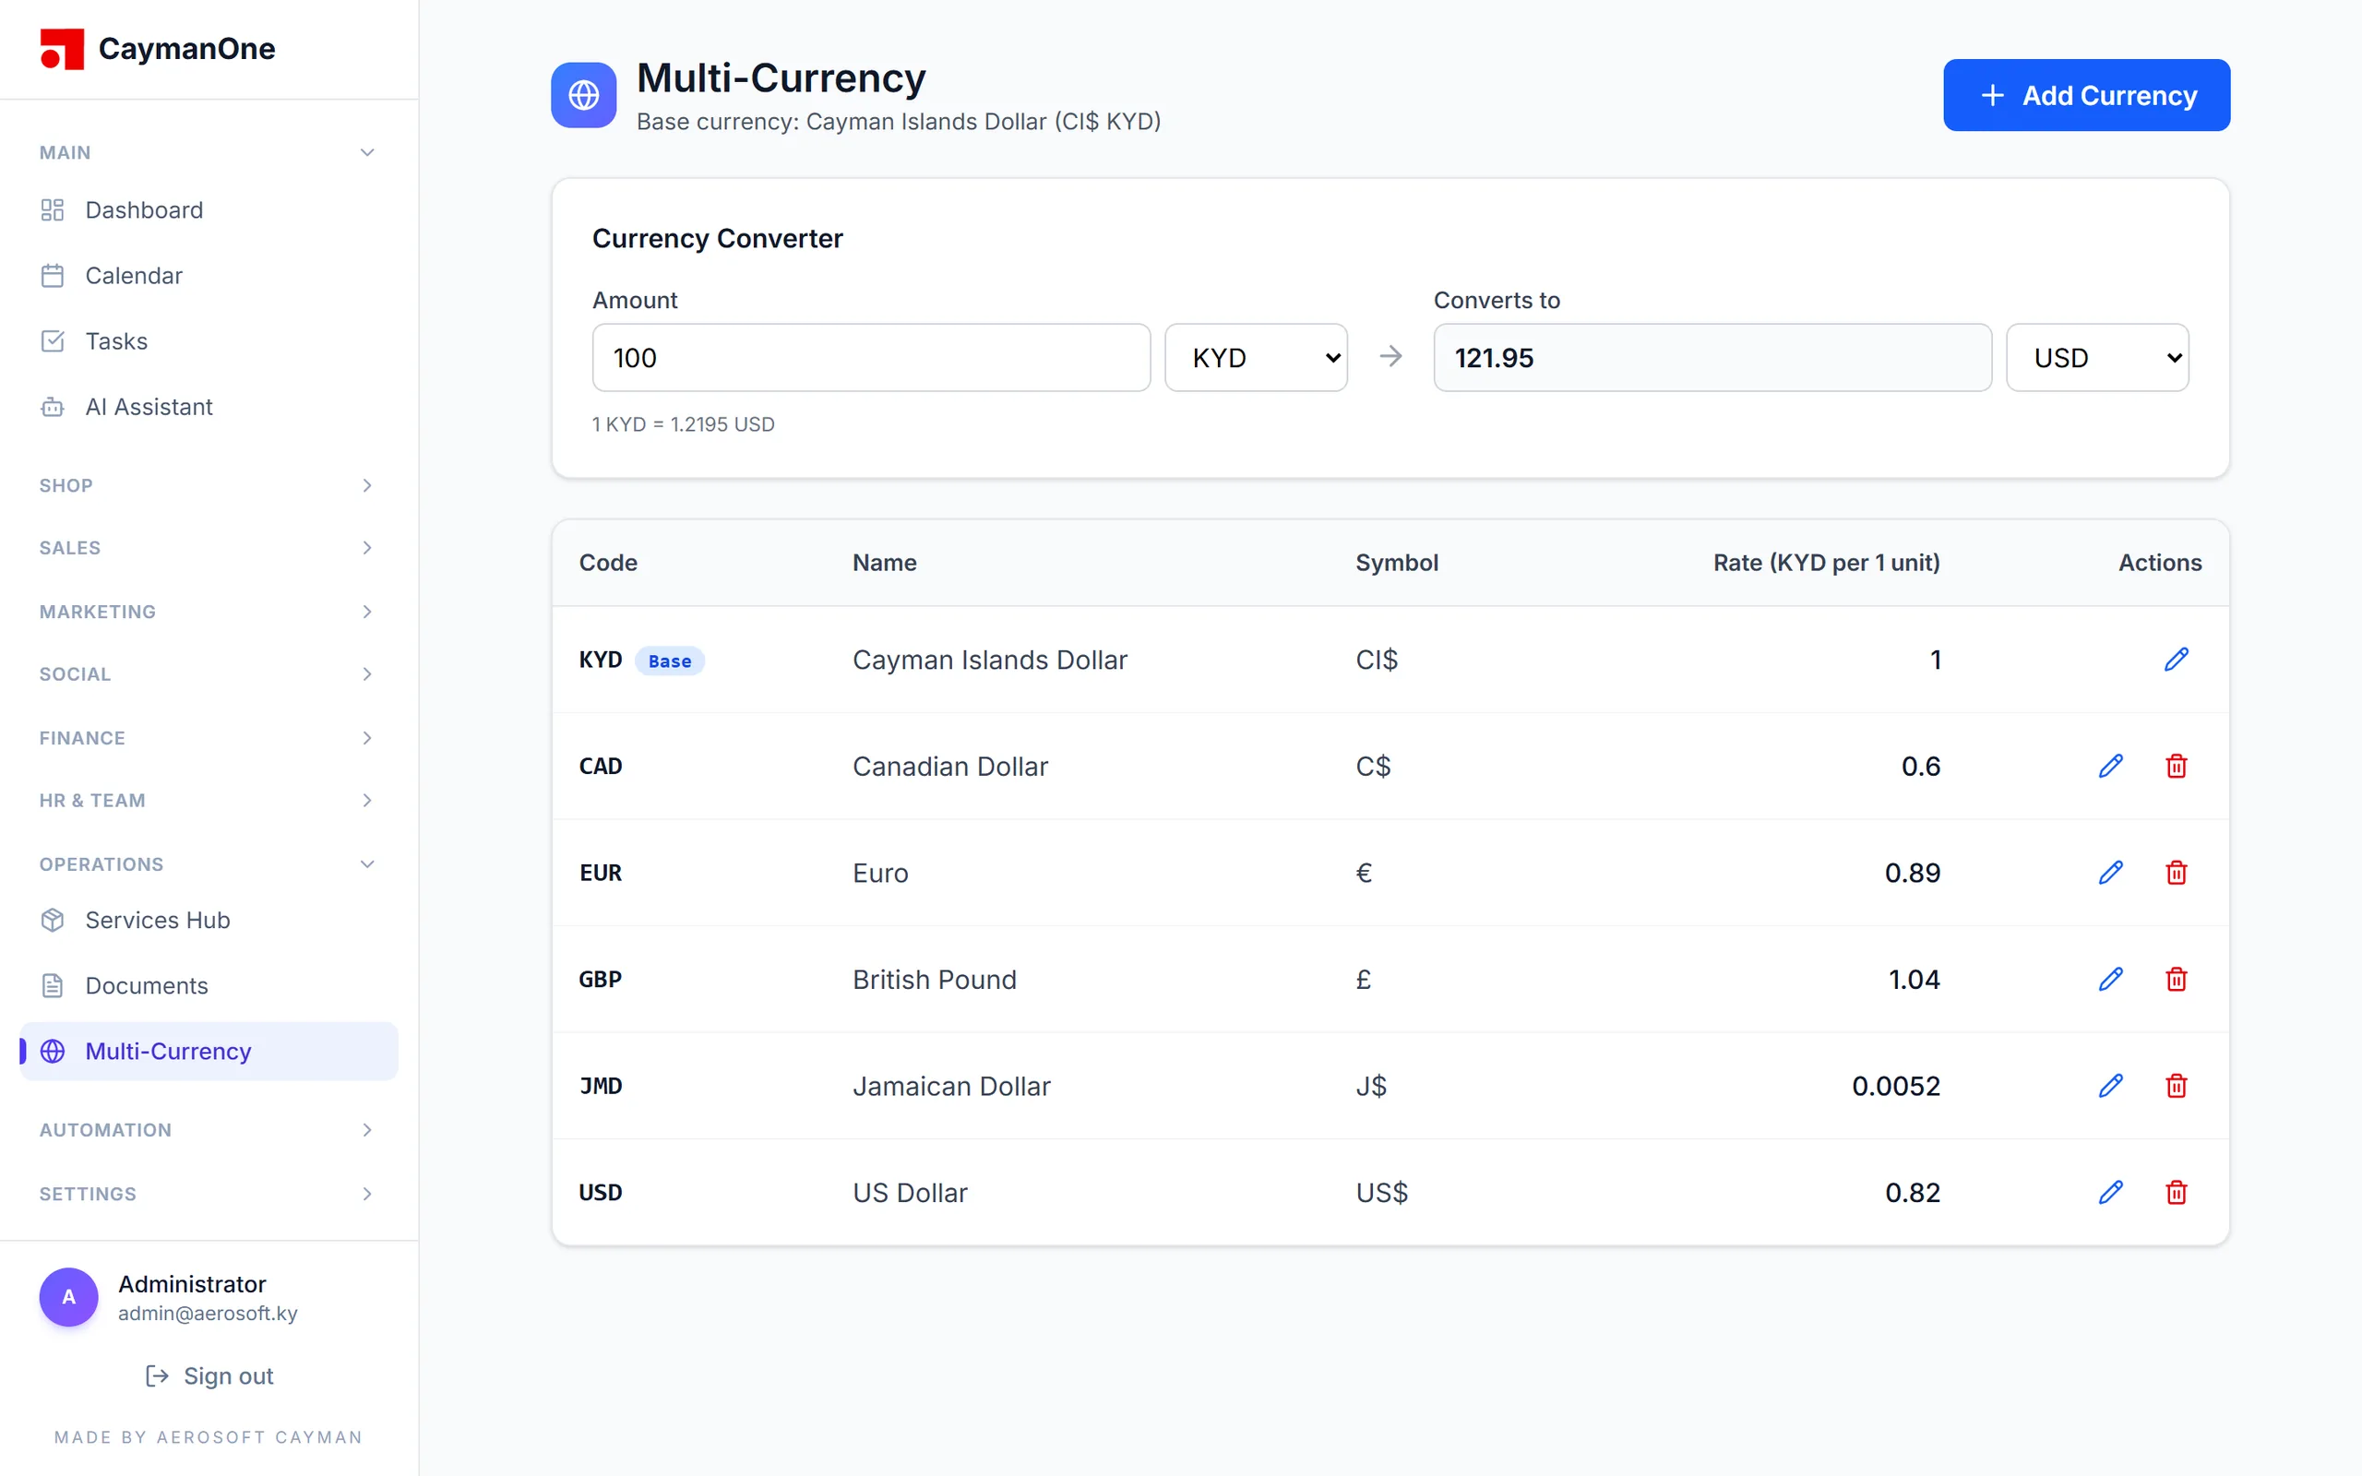The height and width of the screenshot is (1476, 2362).
Task: Expand the SETTINGS sidebar section
Action: point(208,1193)
